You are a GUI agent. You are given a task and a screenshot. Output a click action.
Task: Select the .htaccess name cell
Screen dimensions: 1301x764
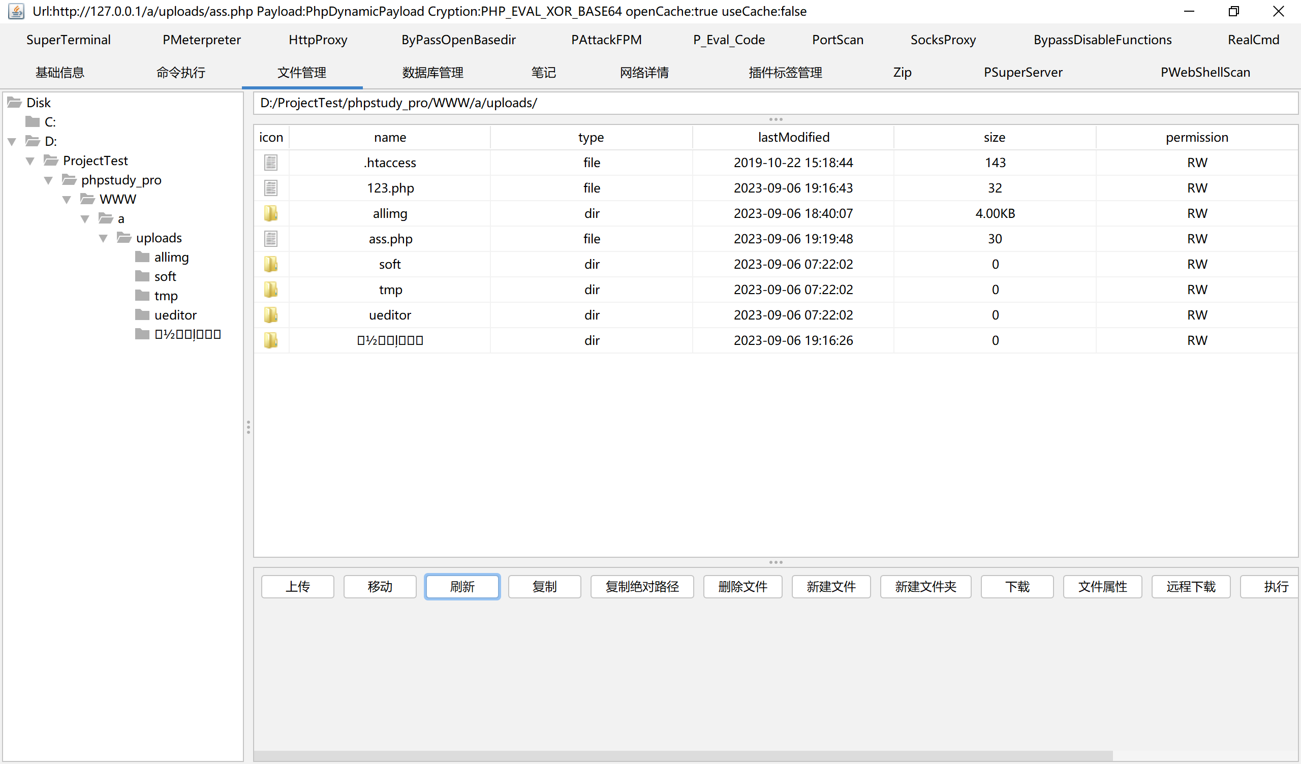[390, 163]
